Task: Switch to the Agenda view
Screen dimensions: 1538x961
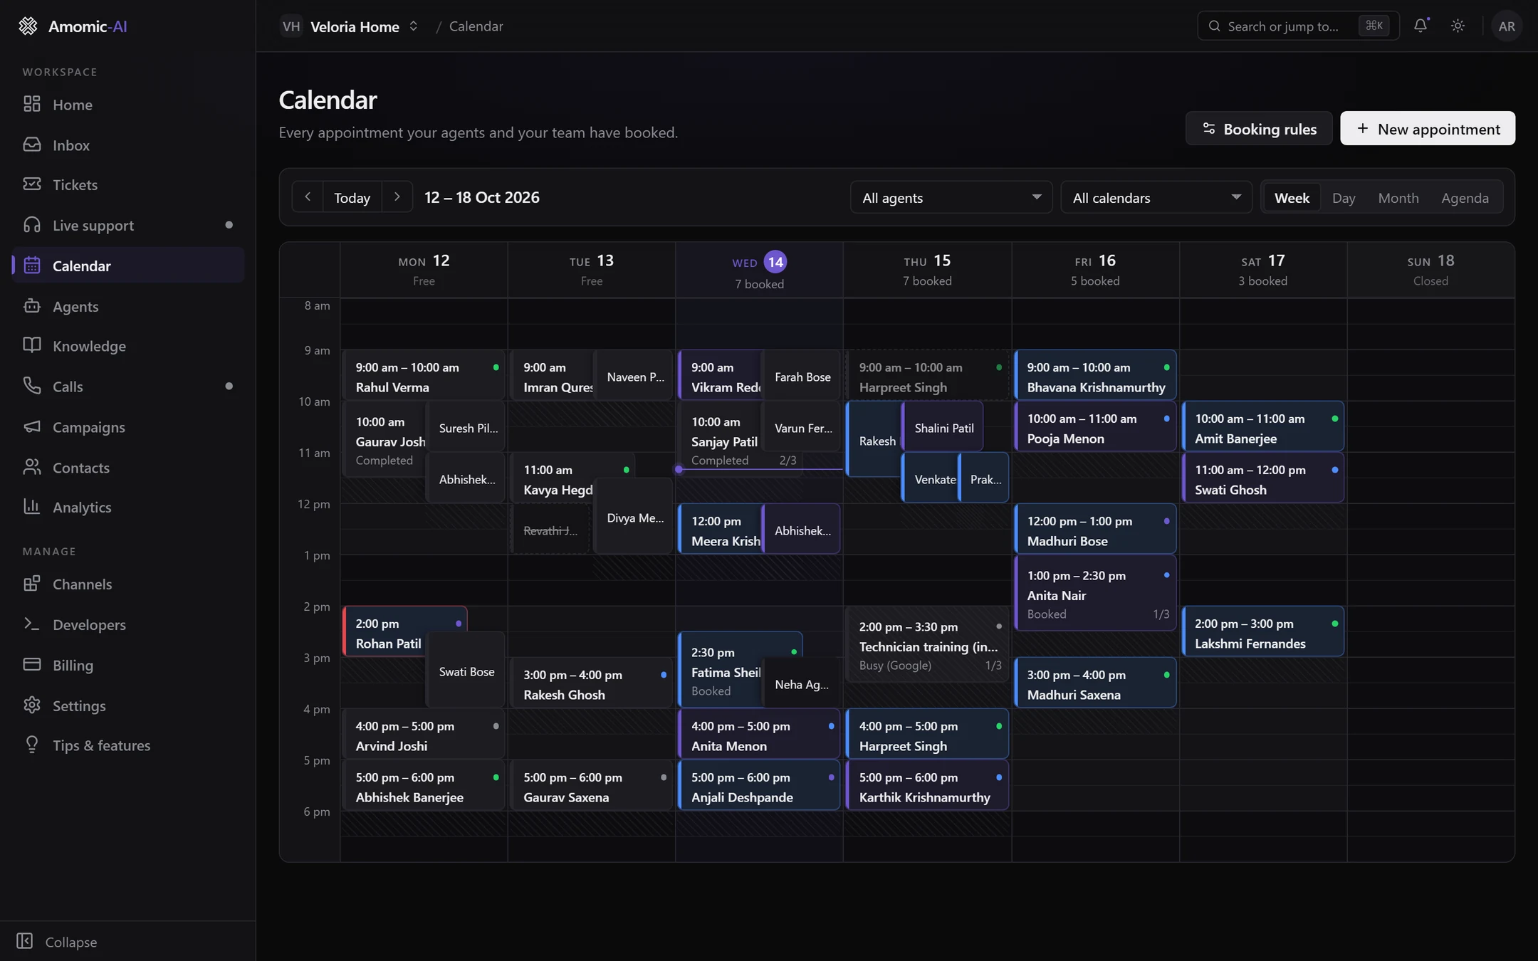Action: 1465,197
